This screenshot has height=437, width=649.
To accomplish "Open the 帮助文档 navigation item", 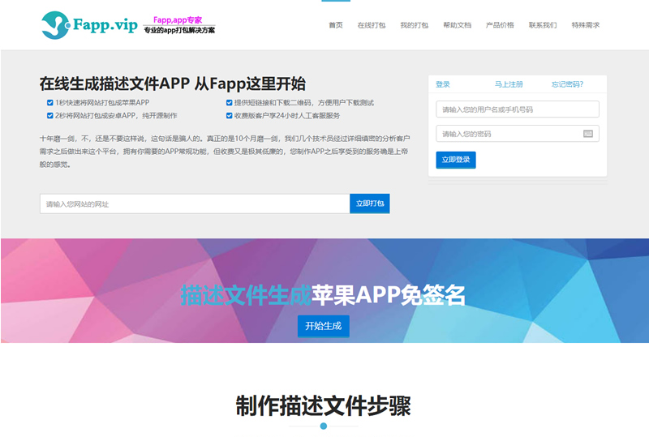I will (x=458, y=25).
